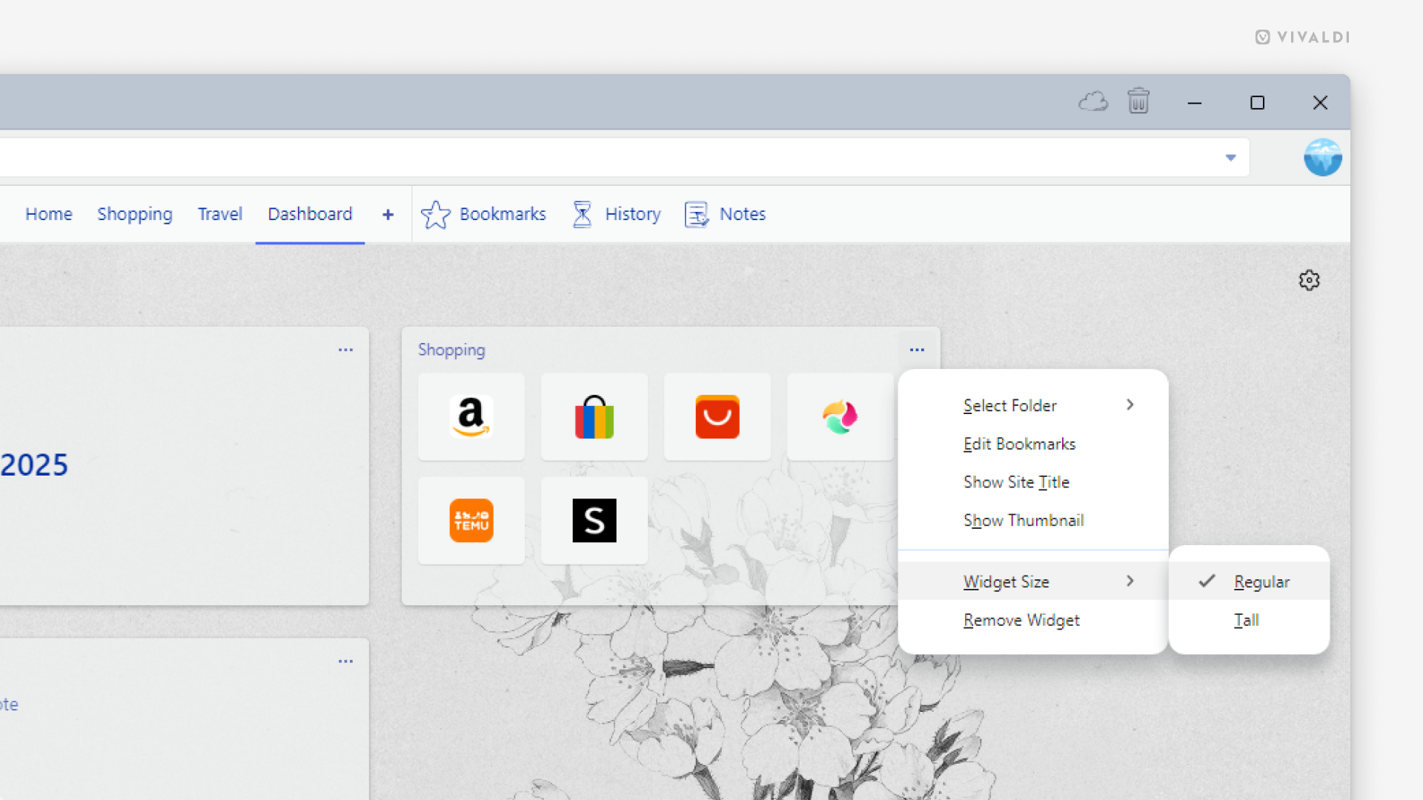Click Remove Widget
1423x800 pixels.
pos(1021,620)
